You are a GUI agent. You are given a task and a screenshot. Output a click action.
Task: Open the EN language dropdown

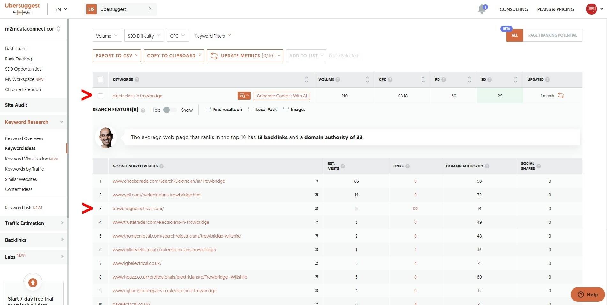61,9
